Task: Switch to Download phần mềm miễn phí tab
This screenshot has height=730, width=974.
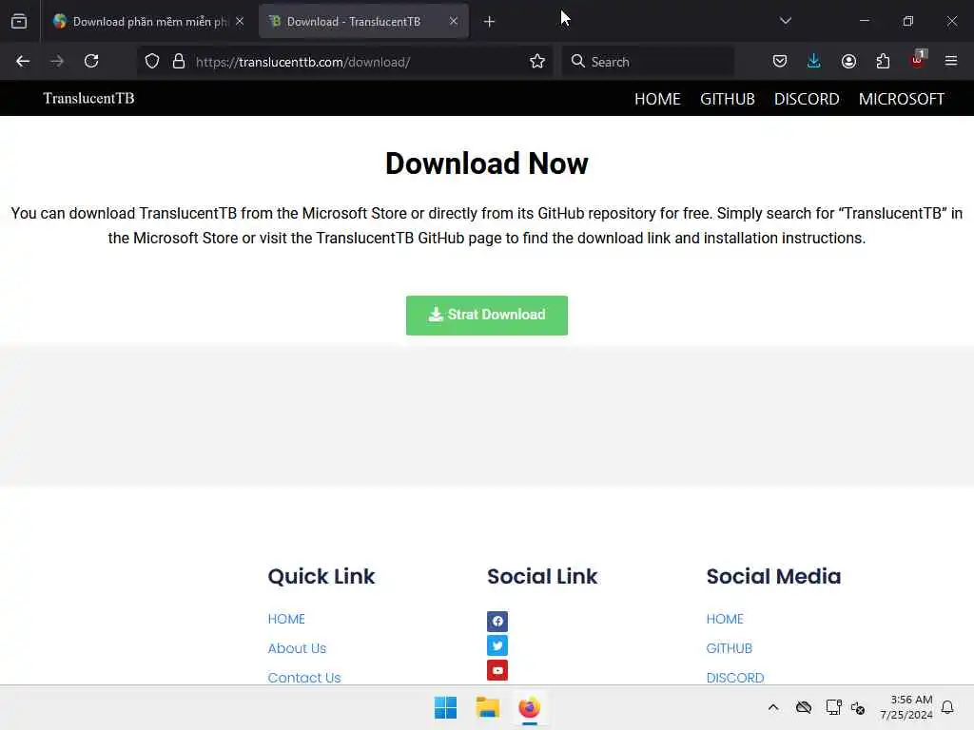Action: 148,21
